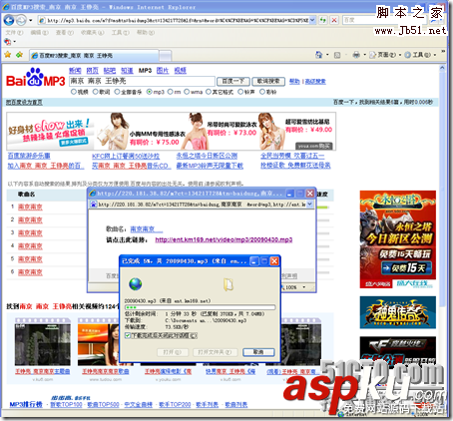Click the IE logo in the main title bar

pos(6,7)
